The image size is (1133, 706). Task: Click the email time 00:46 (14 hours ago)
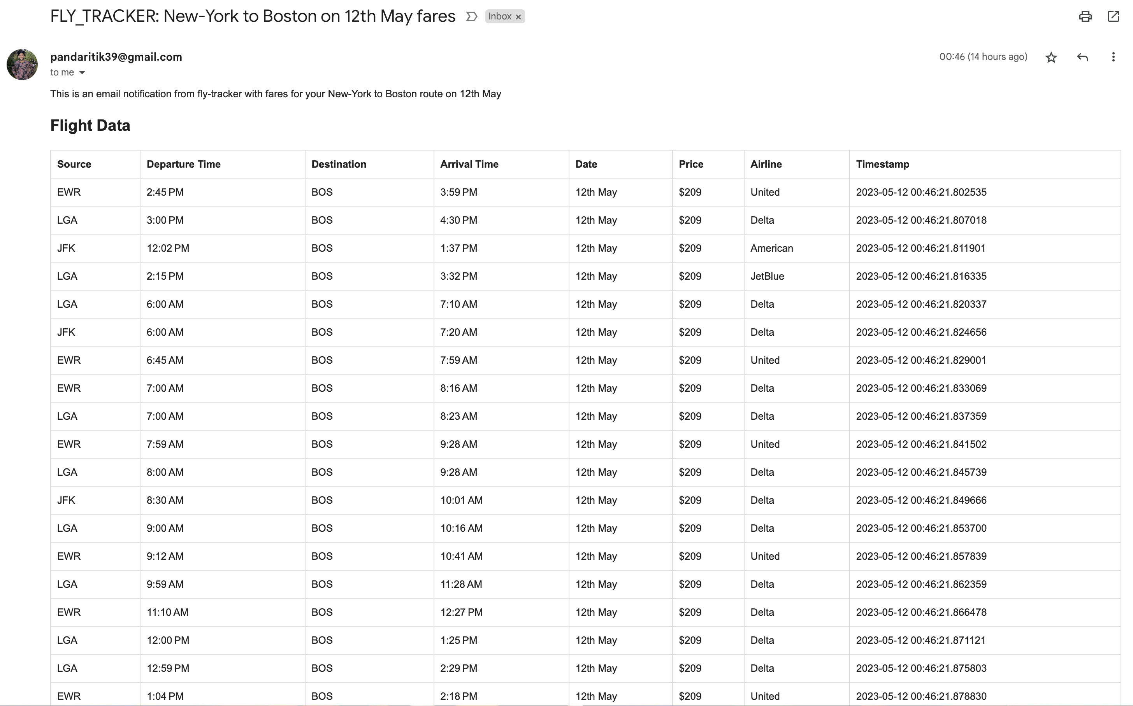click(x=983, y=57)
